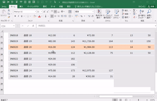Open the Name Box dropdown arrow
Image resolution: width=157 pixels, height=101 pixels.
point(14,26)
